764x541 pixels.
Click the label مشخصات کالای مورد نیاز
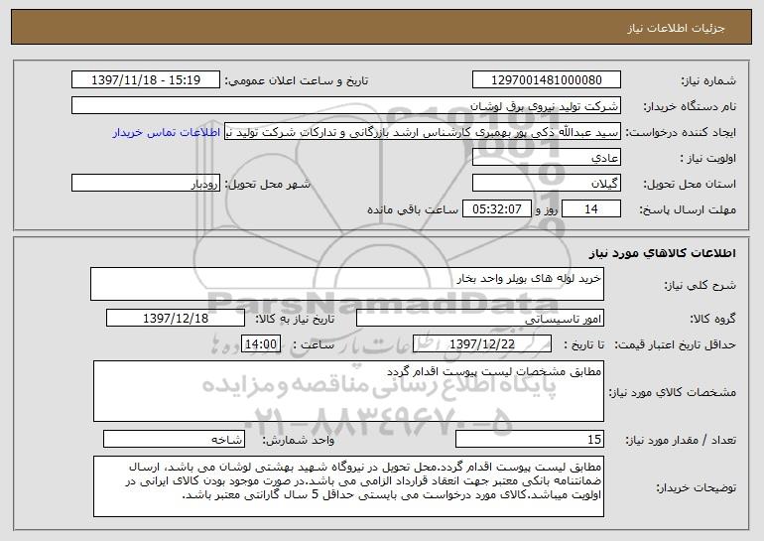pos(673,393)
